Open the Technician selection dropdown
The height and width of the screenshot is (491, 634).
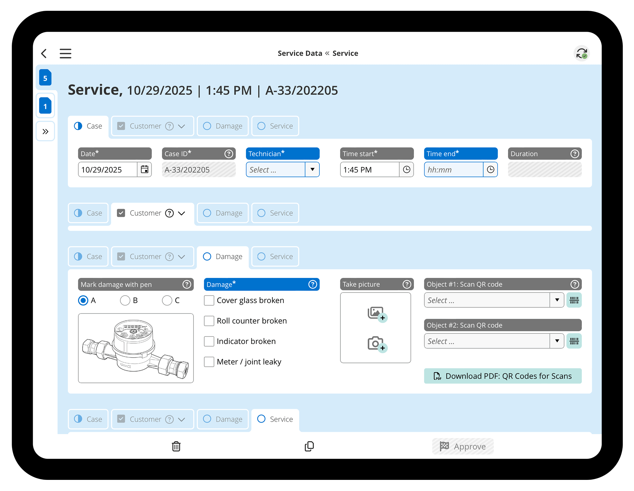tap(312, 170)
